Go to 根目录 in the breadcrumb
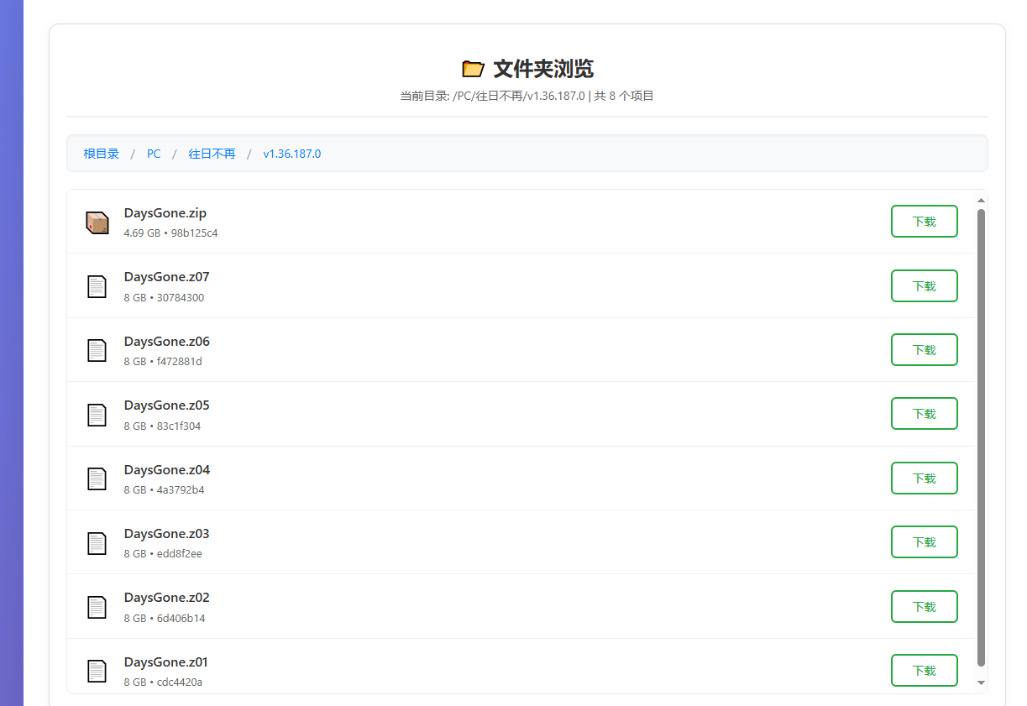The image size is (1027, 706). click(102, 154)
